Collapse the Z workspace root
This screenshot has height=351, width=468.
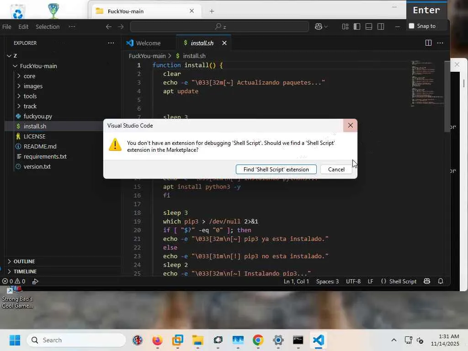[9, 56]
